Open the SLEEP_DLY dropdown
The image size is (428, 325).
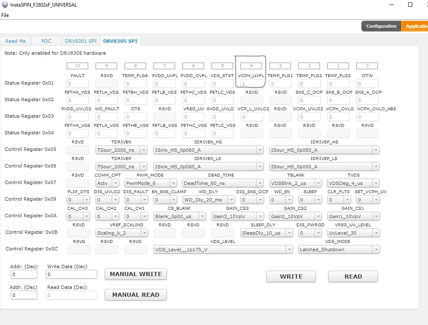[x=267, y=233]
